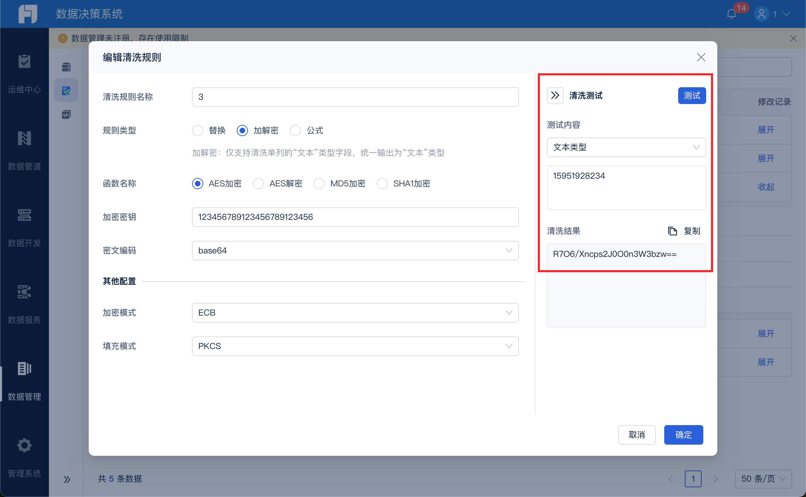The image size is (806, 497).
Task: Click the blue 测试 button
Action: (x=691, y=96)
